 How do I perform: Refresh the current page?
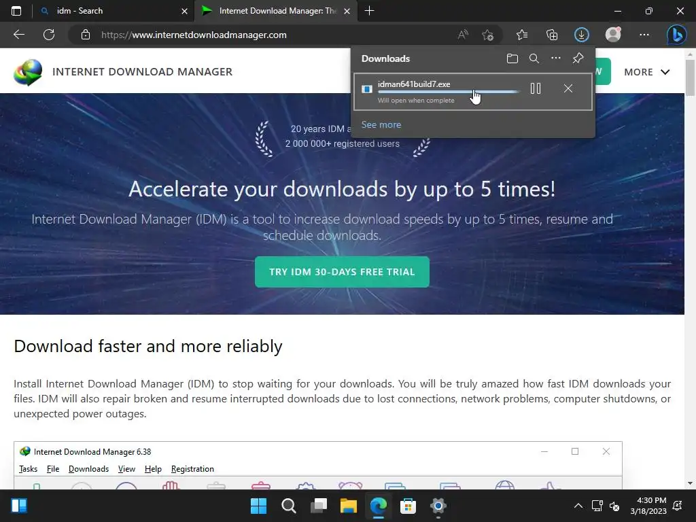pos(49,35)
